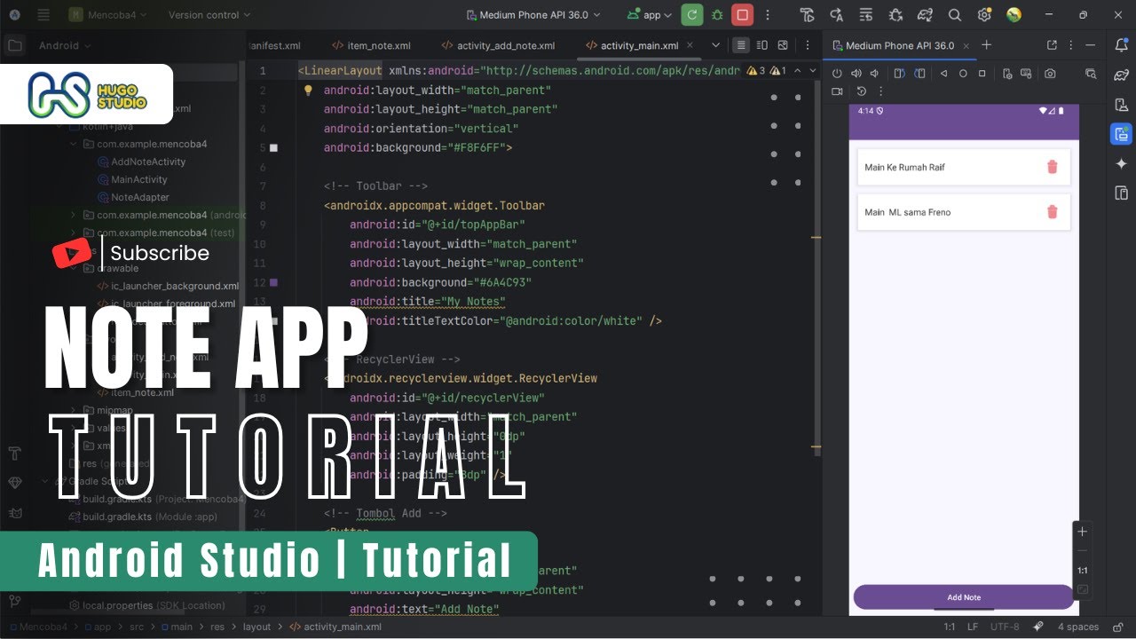Screen dimensions: 1136x639
Task: Open the Project tool window folder icon
Action: tap(15, 45)
